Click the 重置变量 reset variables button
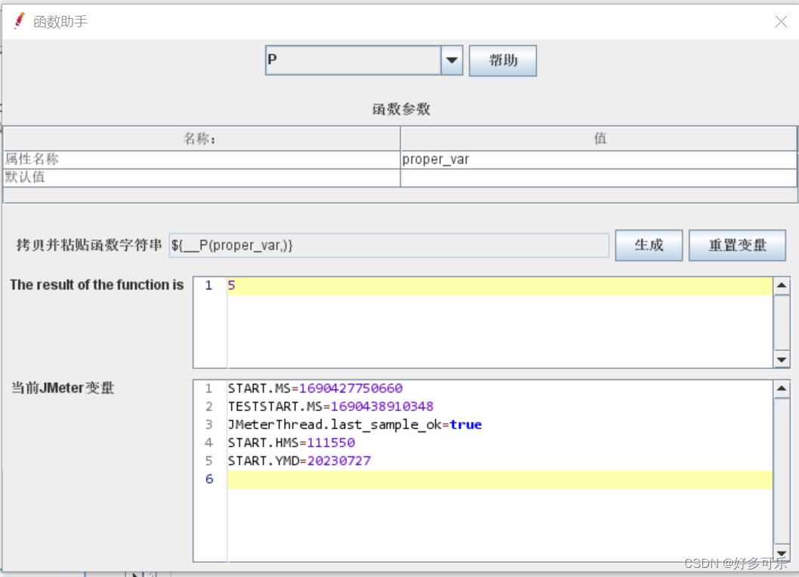 click(737, 245)
